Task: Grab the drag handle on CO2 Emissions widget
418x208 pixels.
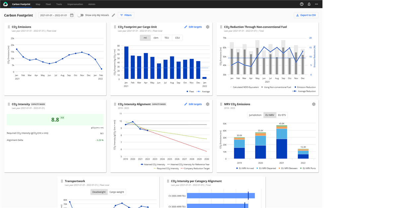Action: click(8, 27)
